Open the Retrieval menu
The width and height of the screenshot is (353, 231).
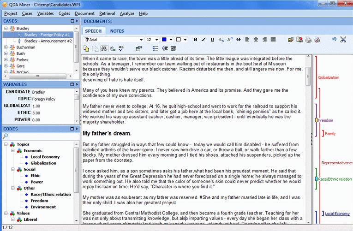[x=107, y=13]
